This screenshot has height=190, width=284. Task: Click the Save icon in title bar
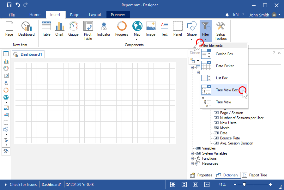(x=9, y=5)
